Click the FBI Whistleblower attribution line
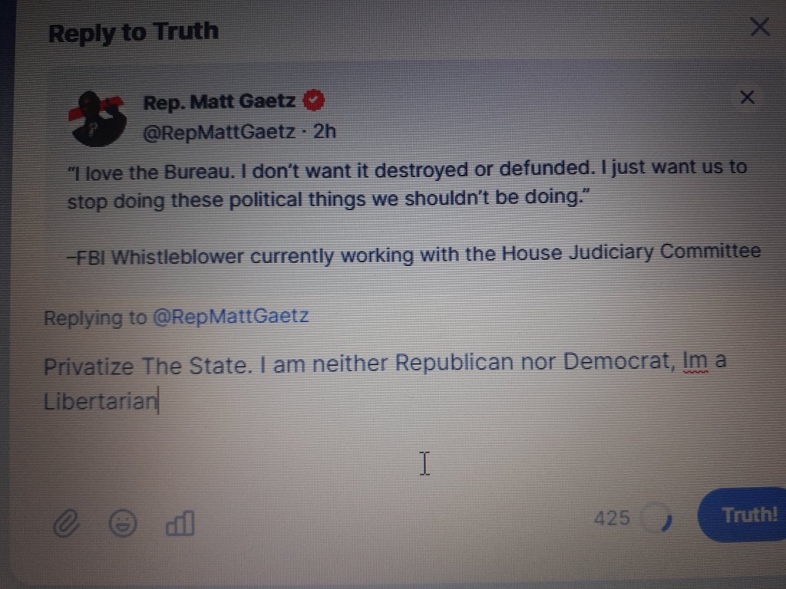 point(414,254)
